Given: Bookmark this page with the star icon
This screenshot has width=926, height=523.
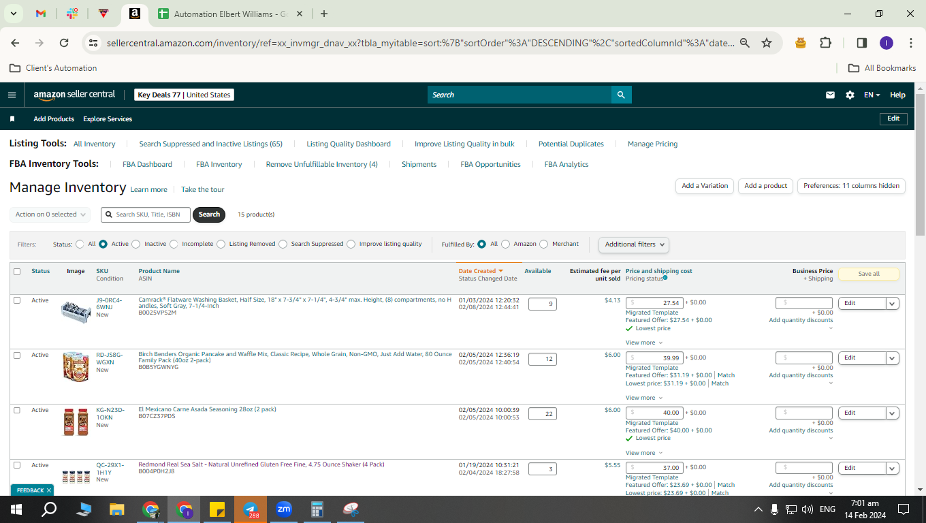Looking at the screenshot, I should click(x=767, y=43).
